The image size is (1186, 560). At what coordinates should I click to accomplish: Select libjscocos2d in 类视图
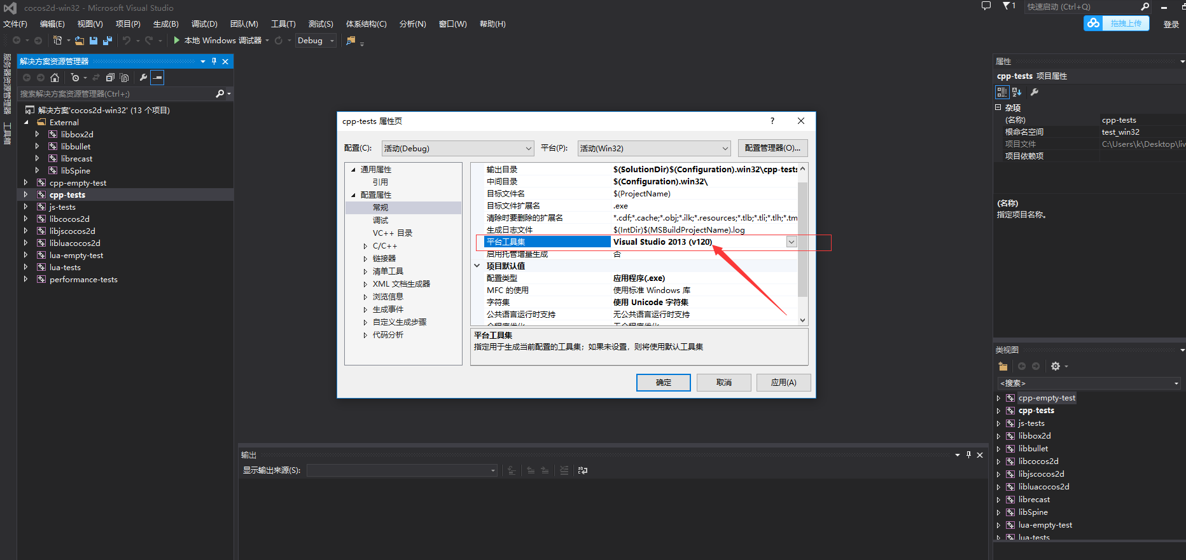[x=1041, y=474]
